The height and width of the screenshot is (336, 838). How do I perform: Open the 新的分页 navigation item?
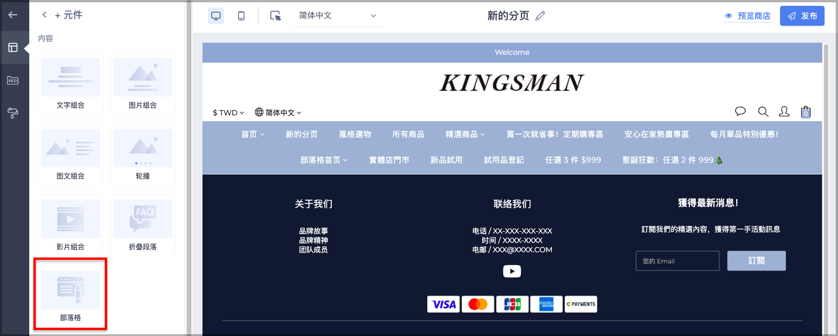point(301,135)
